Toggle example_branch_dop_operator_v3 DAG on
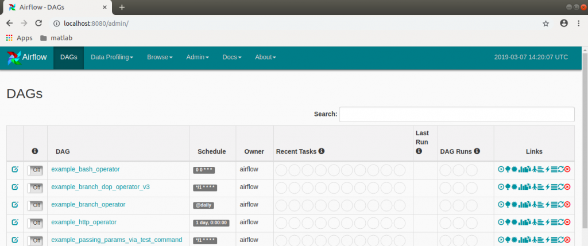 click(x=35, y=187)
